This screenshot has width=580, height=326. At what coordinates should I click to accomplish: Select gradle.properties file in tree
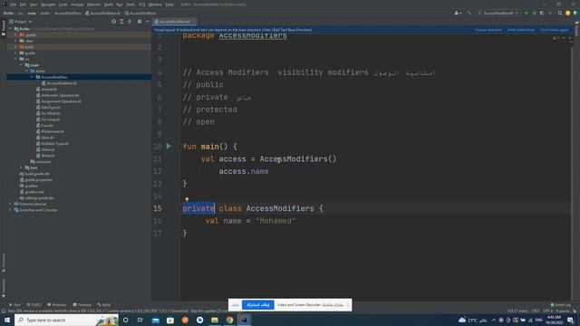[x=35, y=179]
